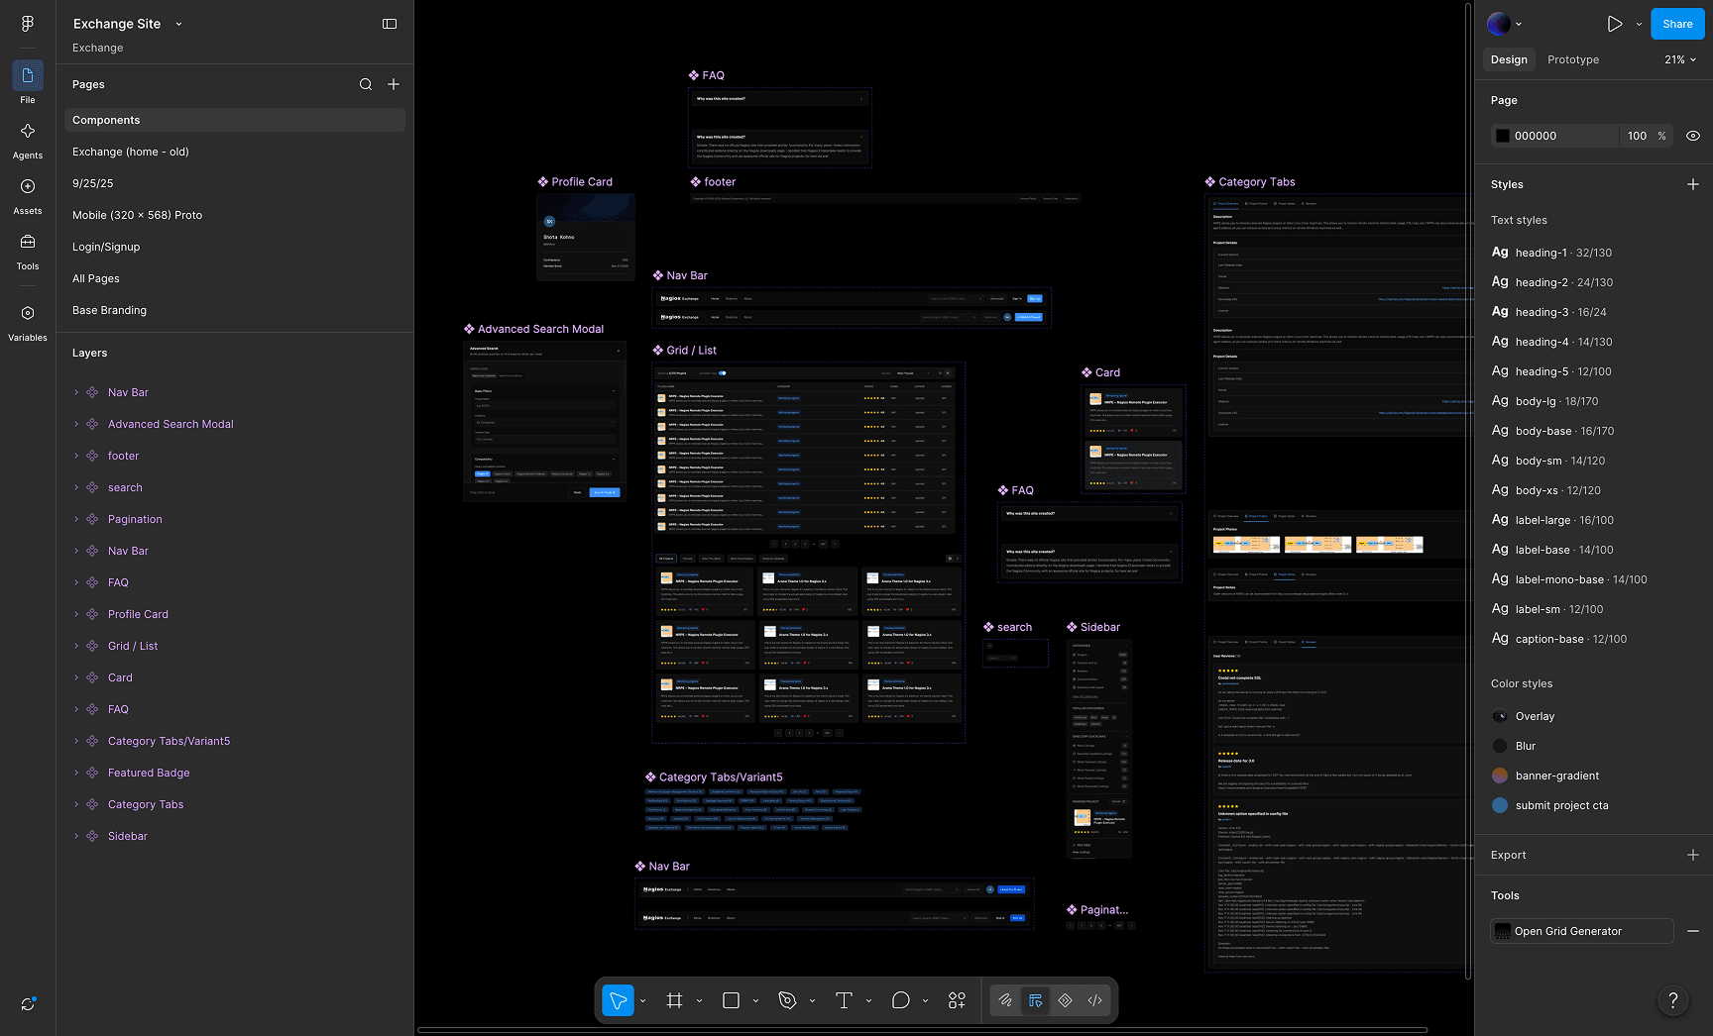Select the Rectangle shape tool
1713x1036 pixels.
pos(731,1000)
